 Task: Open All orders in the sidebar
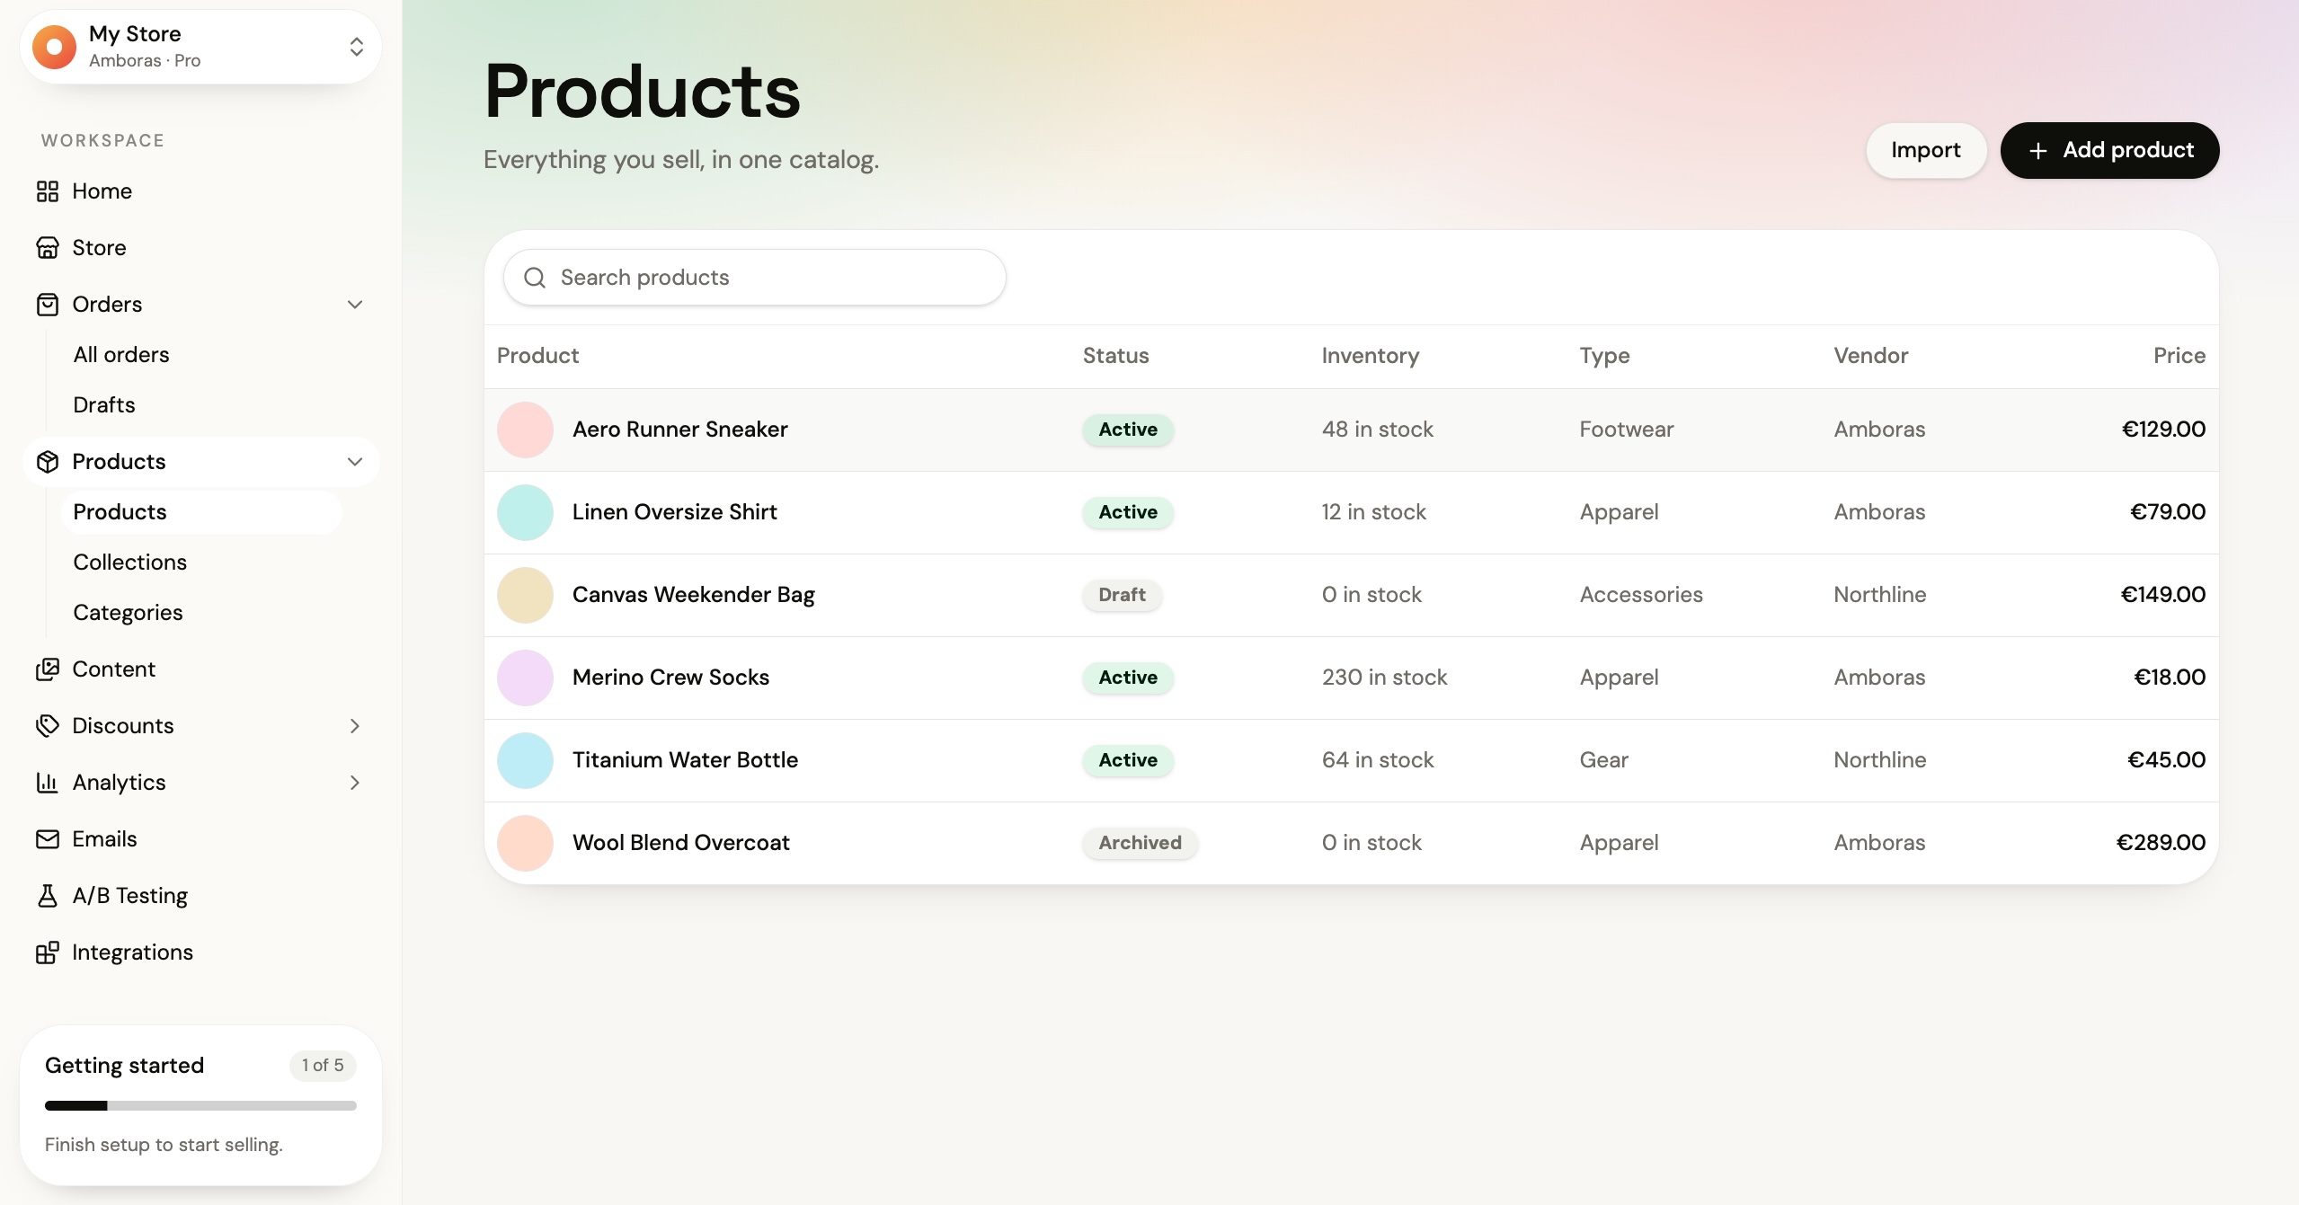pos(201,355)
